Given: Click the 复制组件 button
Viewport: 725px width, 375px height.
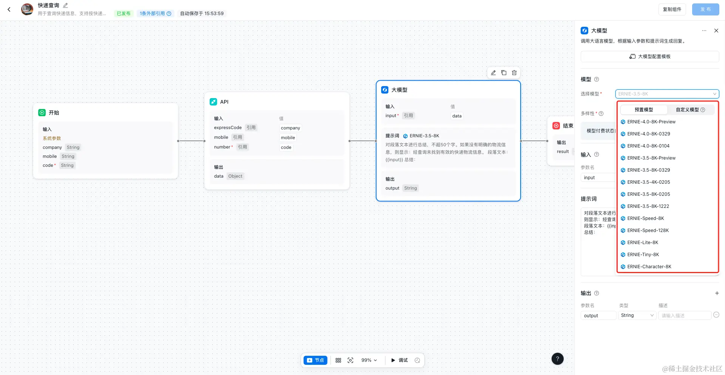Looking at the screenshot, I should (x=672, y=9).
